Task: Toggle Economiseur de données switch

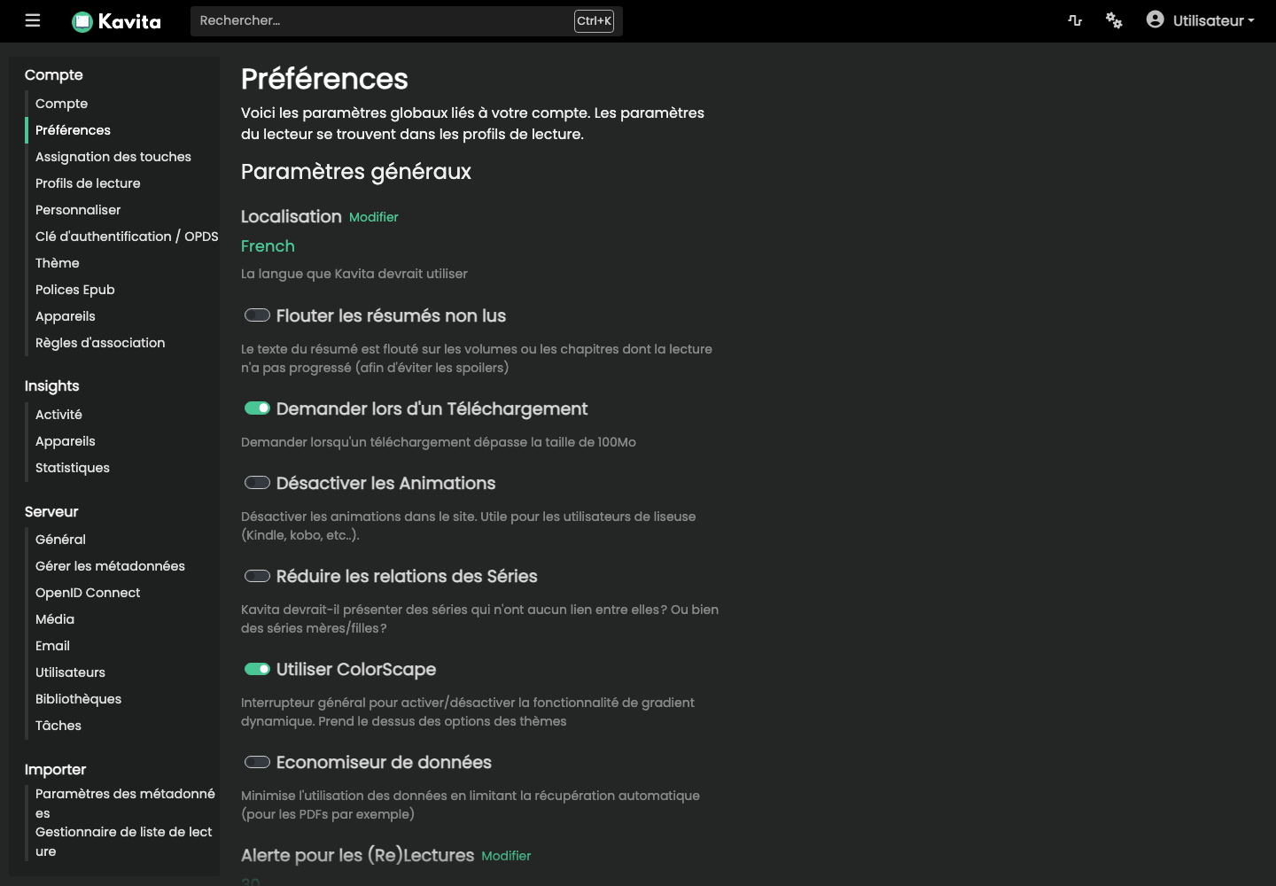Action: click(x=257, y=762)
